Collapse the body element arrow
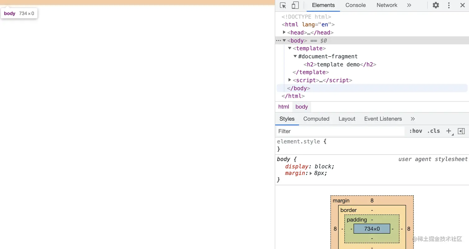The image size is (469, 249). pyautogui.click(x=284, y=40)
